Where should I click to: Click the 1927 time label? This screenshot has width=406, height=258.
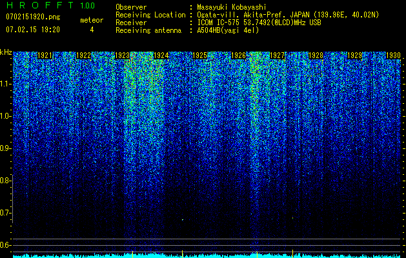(x=278, y=55)
